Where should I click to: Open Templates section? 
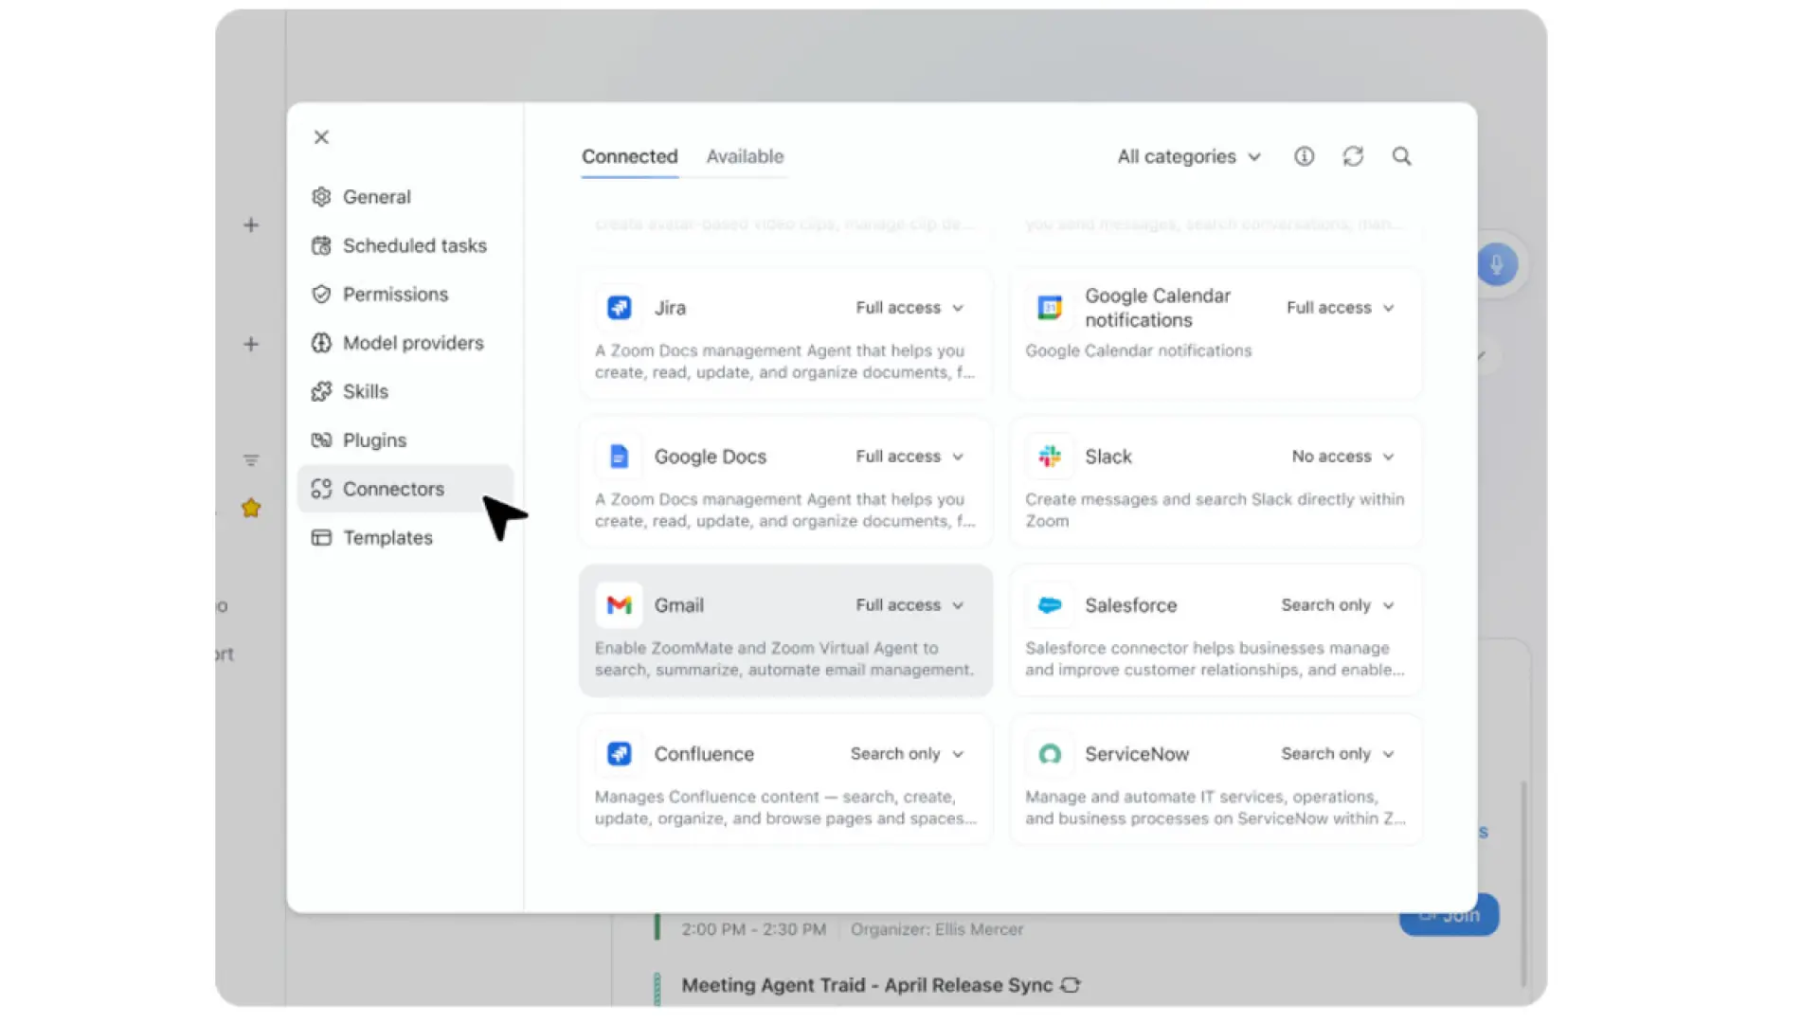[x=405, y=538]
